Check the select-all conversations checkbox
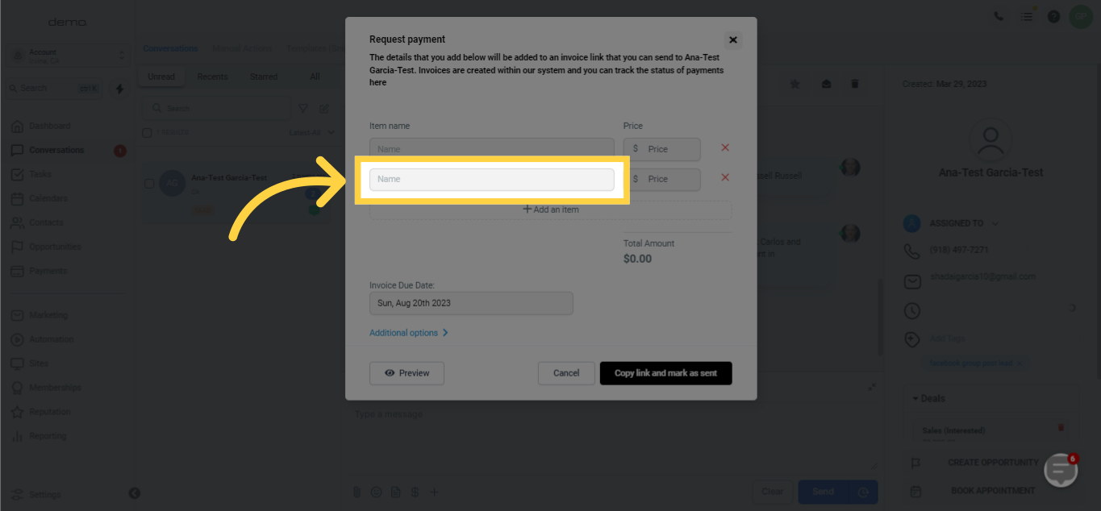 coord(147,132)
